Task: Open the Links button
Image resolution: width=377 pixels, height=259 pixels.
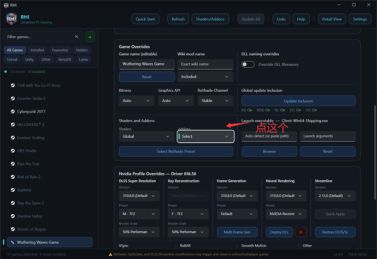Action: coord(281,19)
